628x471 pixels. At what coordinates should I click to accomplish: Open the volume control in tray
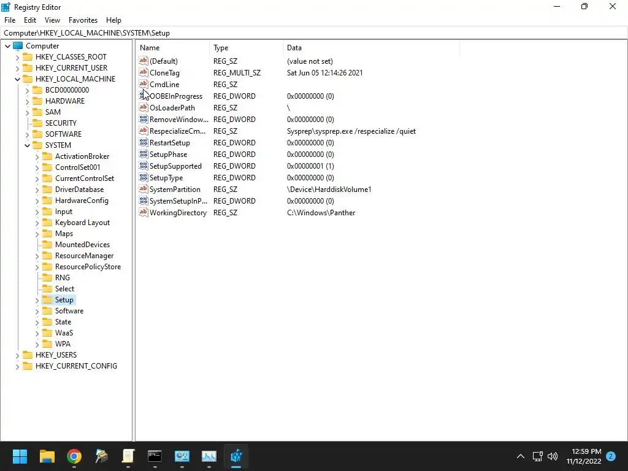click(553, 456)
